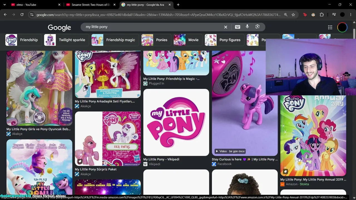
Task: Click the Plugged In favicon
Action: 145,83
